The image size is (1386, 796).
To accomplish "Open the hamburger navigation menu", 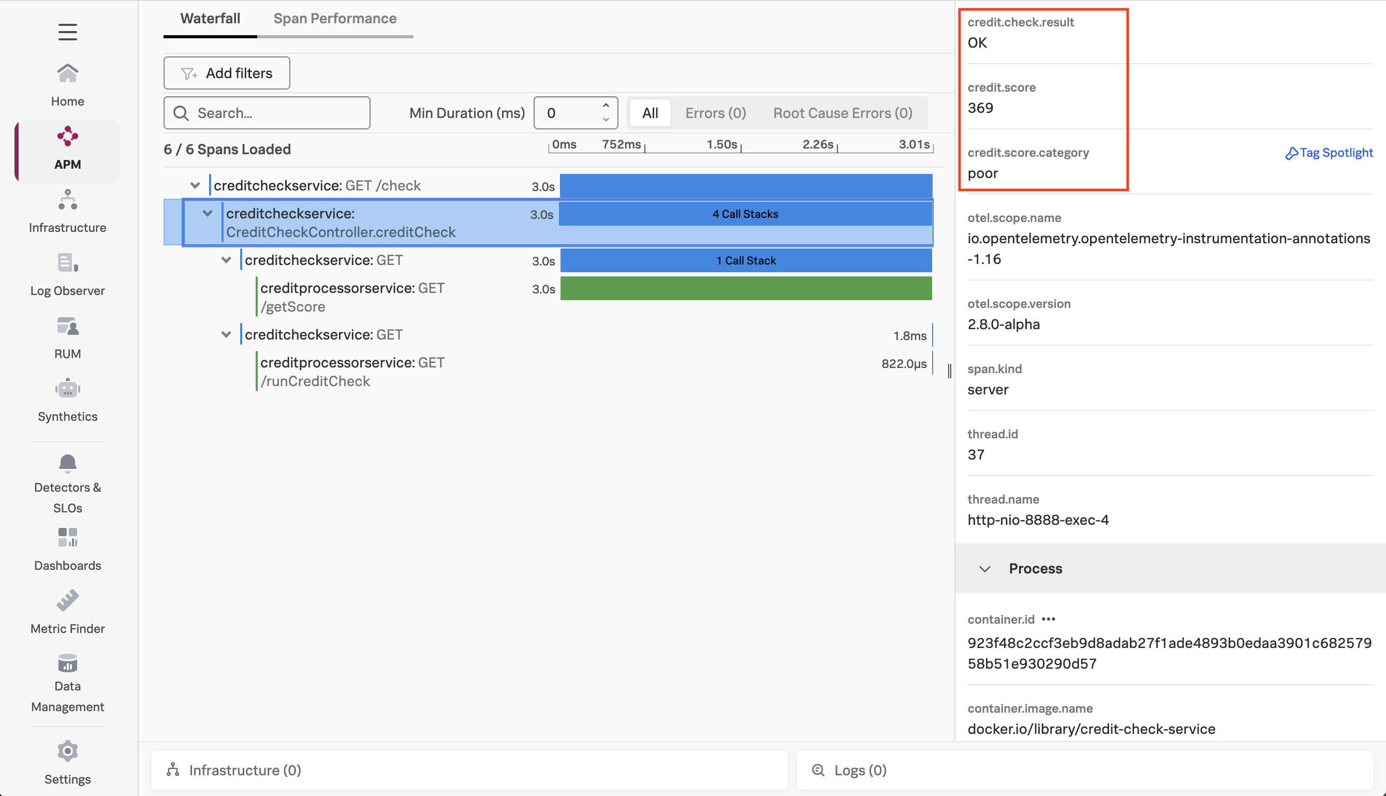I will coord(67,32).
